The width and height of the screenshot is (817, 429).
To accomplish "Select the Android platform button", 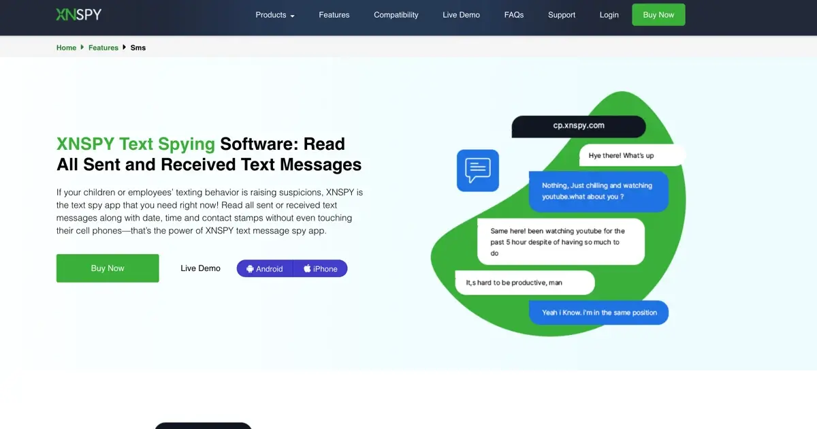I will (x=265, y=268).
